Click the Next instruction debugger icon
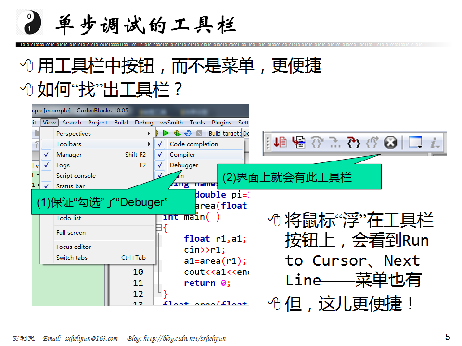The height and width of the screenshot is (346, 462). pyautogui.click(x=335, y=143)
